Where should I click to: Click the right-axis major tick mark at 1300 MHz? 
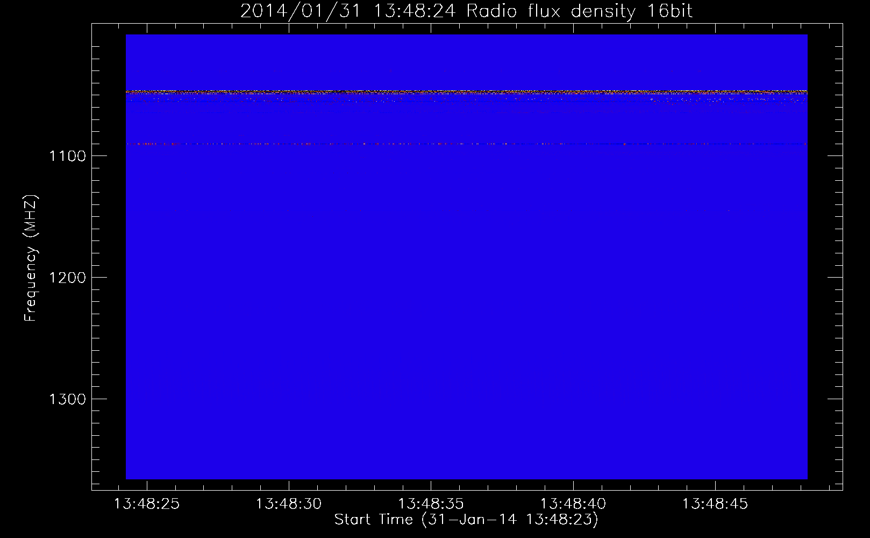pyautogui.click(x=835, y=399)
